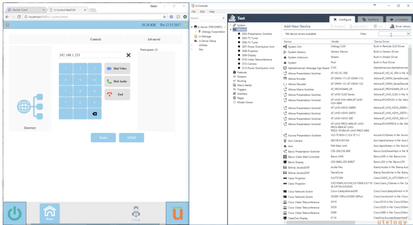Viewport: 413px width, 225px height.
Task: Expand the System tree node
Action: pyautogui.click(x=231, y=25)
